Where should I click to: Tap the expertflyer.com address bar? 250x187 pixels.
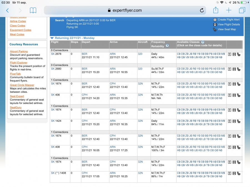click(x=125, y=11)
